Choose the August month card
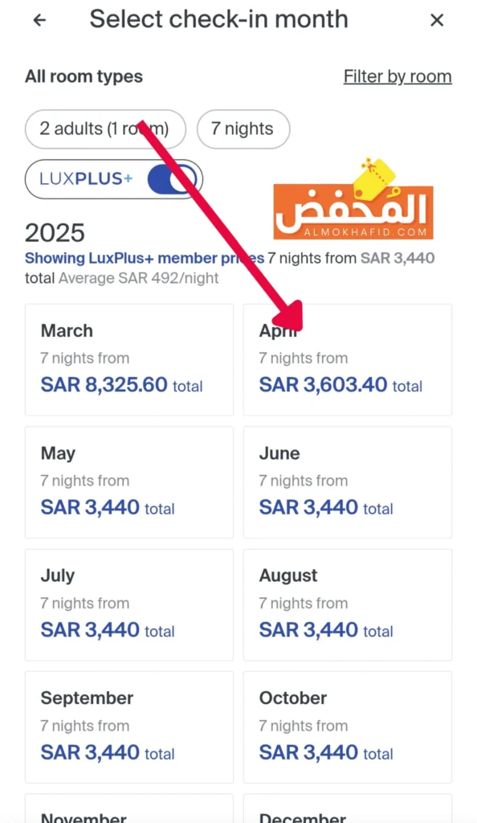The width and height of the screenshot is (477, 823). coord(348,604)
